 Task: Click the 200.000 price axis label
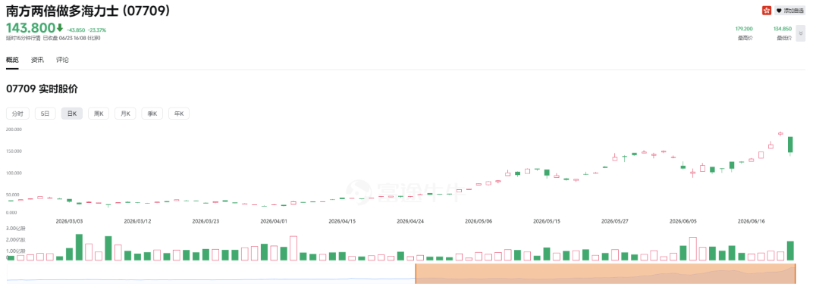[14, 129]
